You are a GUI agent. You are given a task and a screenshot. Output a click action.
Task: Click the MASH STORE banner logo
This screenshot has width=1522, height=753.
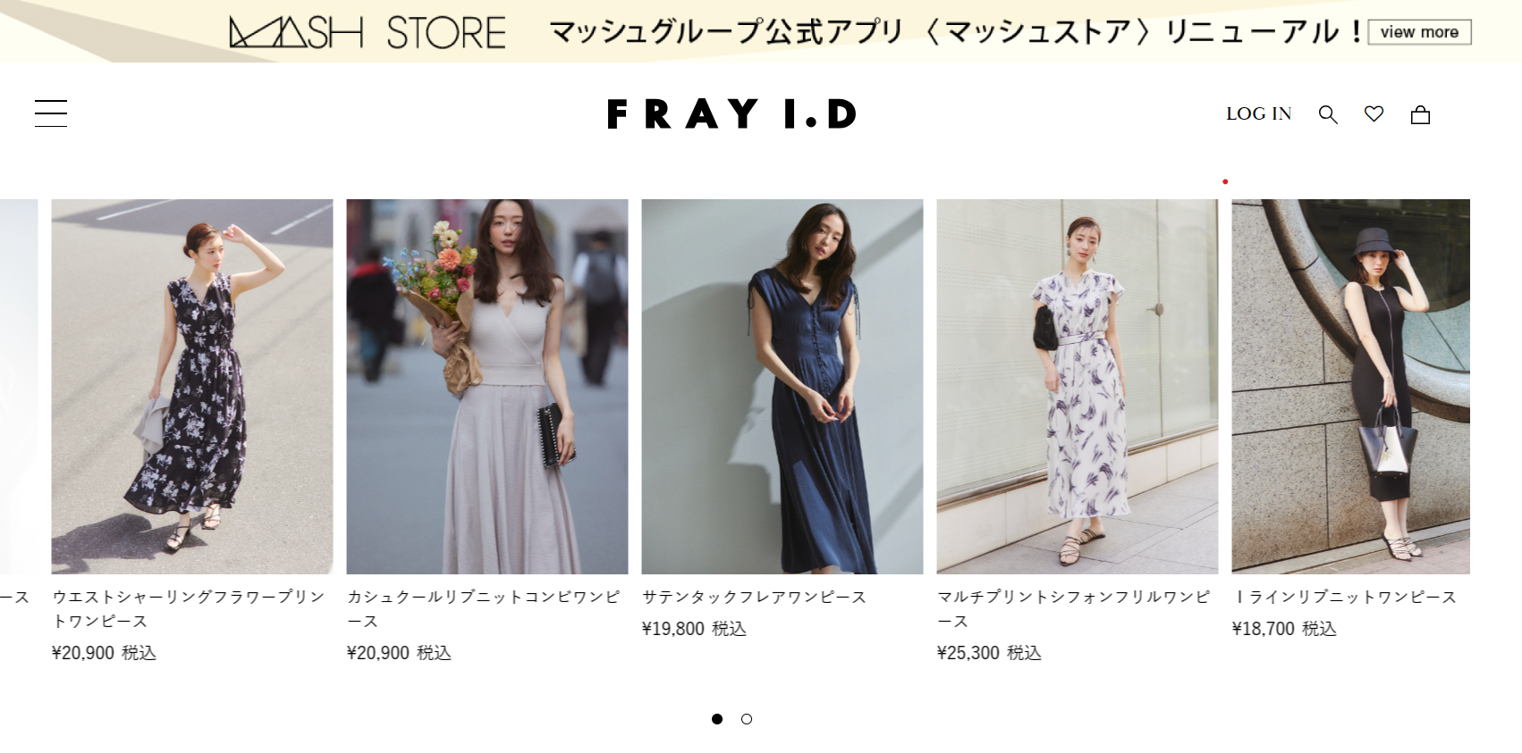368,32
